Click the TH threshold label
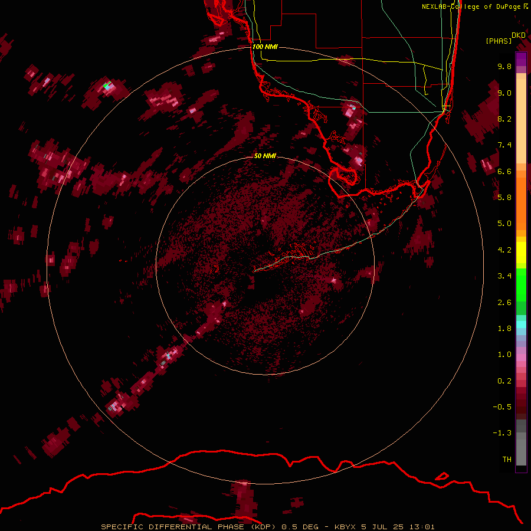Image resolution: width=531 pixels, height=531 pixels. tap(507, 460)
